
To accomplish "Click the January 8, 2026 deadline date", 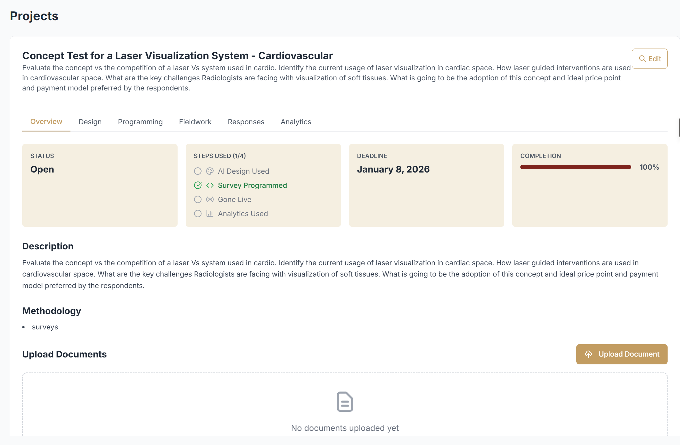I will [393, 169].
